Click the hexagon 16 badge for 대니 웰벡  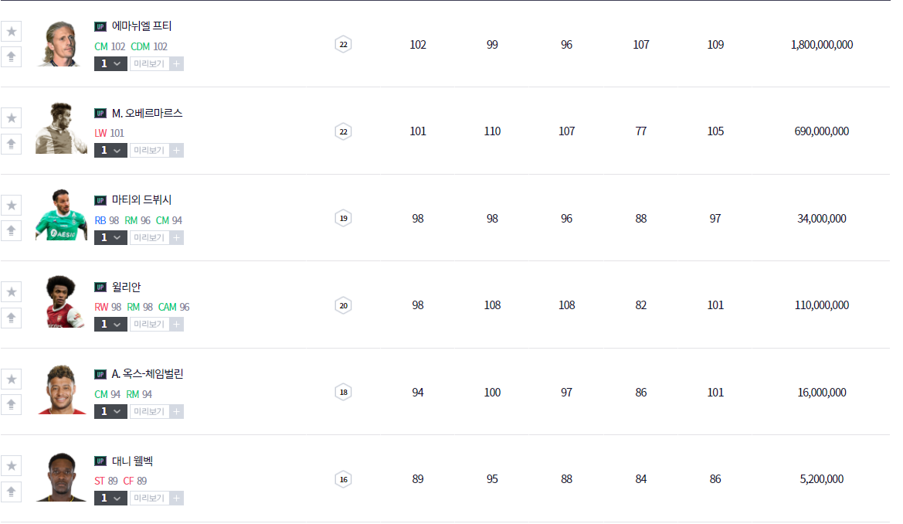pyautogui.click(x=344, y=479)
